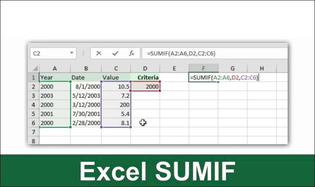Screen dimensions: 315x187
Task: Click cell A4 with year 2000
Action: coord(55,105)
